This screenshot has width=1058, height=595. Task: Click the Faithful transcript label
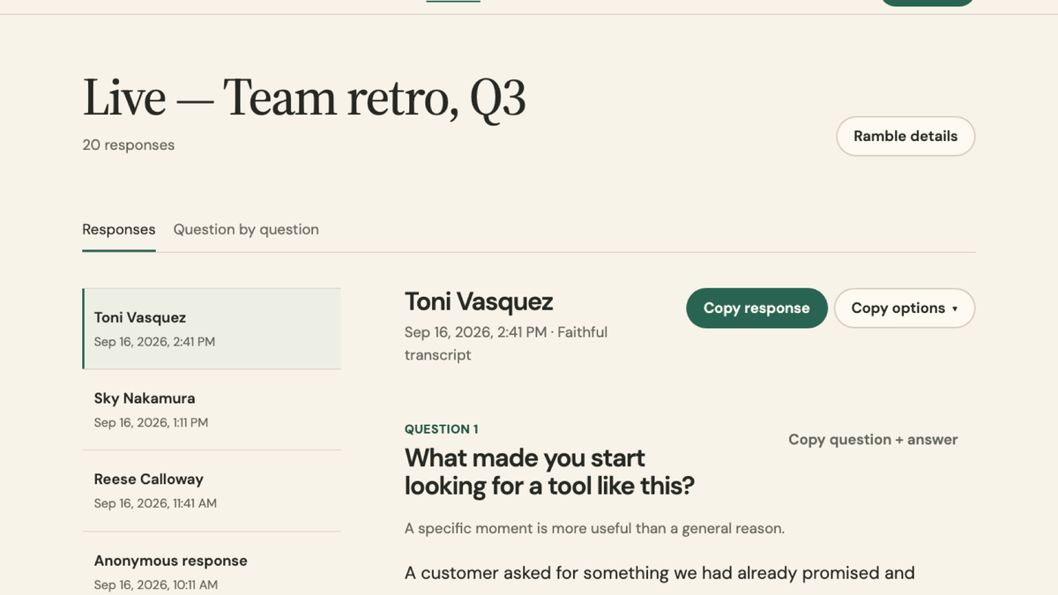coord(506,344)
